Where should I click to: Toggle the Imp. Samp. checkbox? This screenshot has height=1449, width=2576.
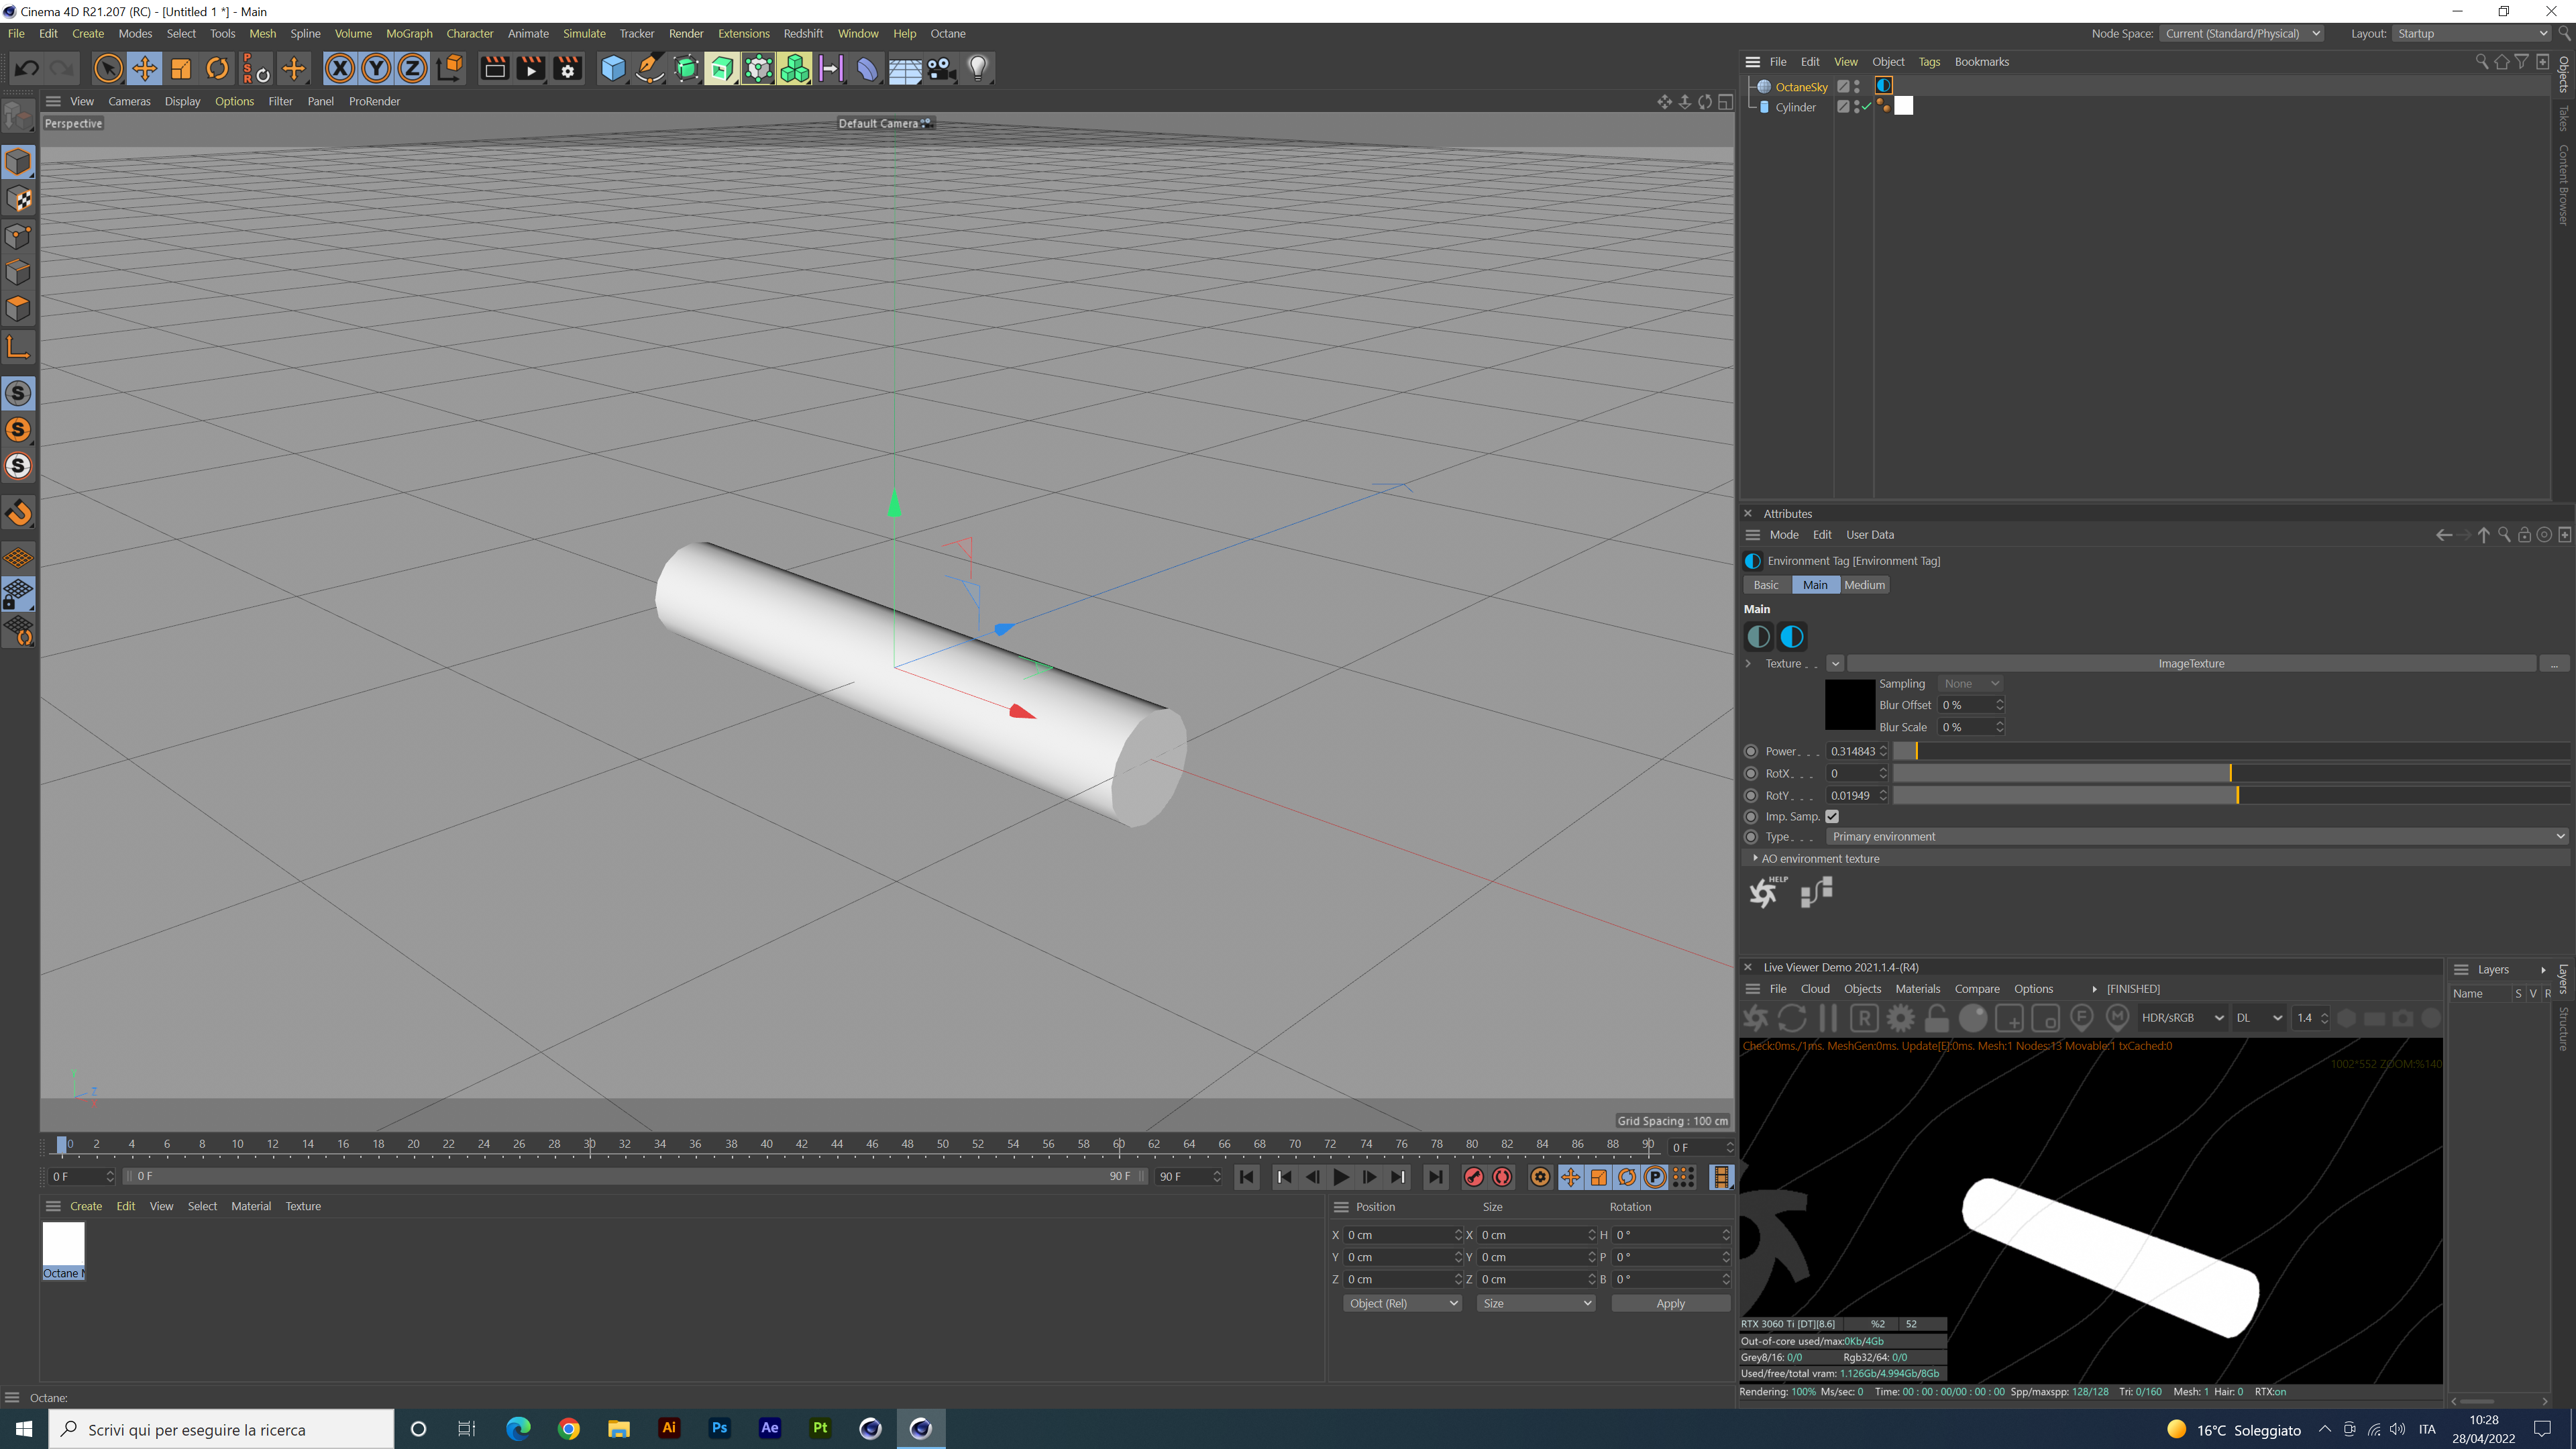[1832, 816]
